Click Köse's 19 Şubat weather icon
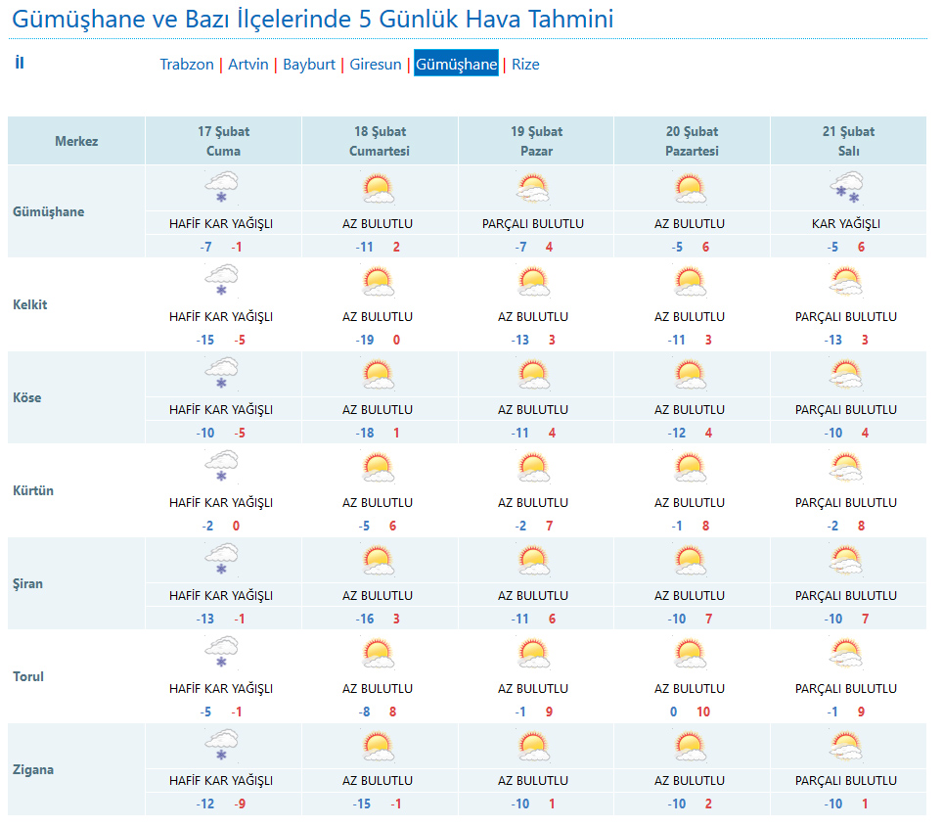943x827 pixels. (534, 374)
